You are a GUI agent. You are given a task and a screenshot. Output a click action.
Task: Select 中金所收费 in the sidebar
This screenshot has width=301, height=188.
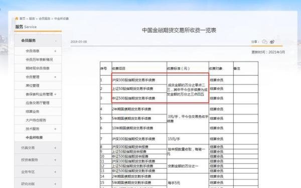coord(34,137)
